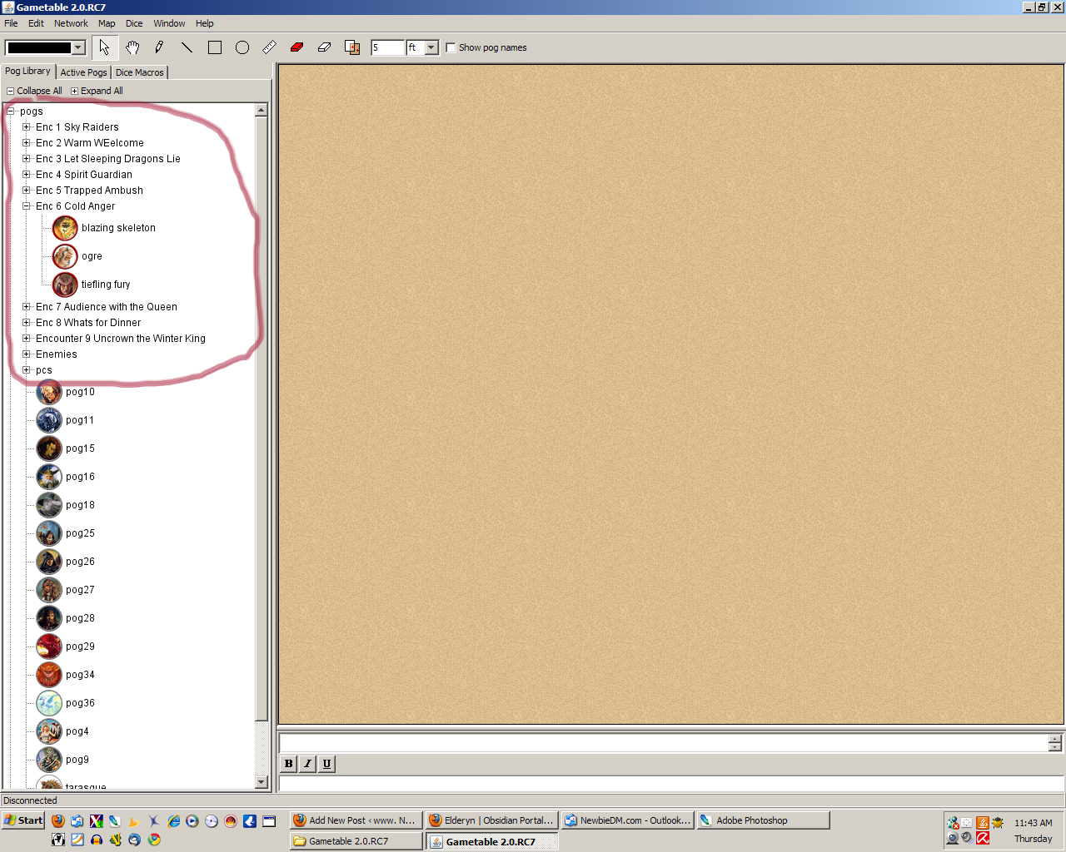
Task: Select the ruler measuring tool
Action: point(269,47)
